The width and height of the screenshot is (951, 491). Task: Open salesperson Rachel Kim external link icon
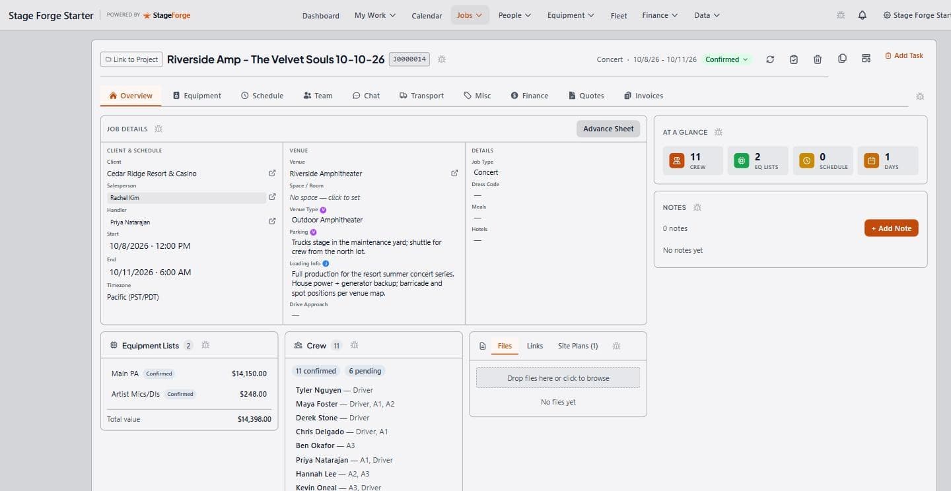(272, 197)
